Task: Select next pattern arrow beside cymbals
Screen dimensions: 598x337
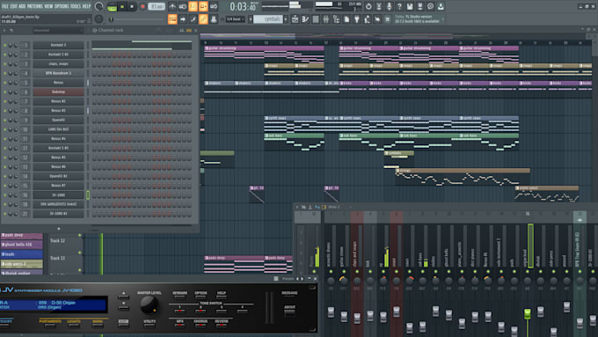Action: 286,19
